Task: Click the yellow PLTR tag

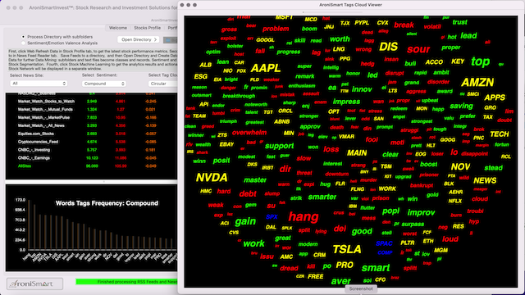Action: (408, 243)
